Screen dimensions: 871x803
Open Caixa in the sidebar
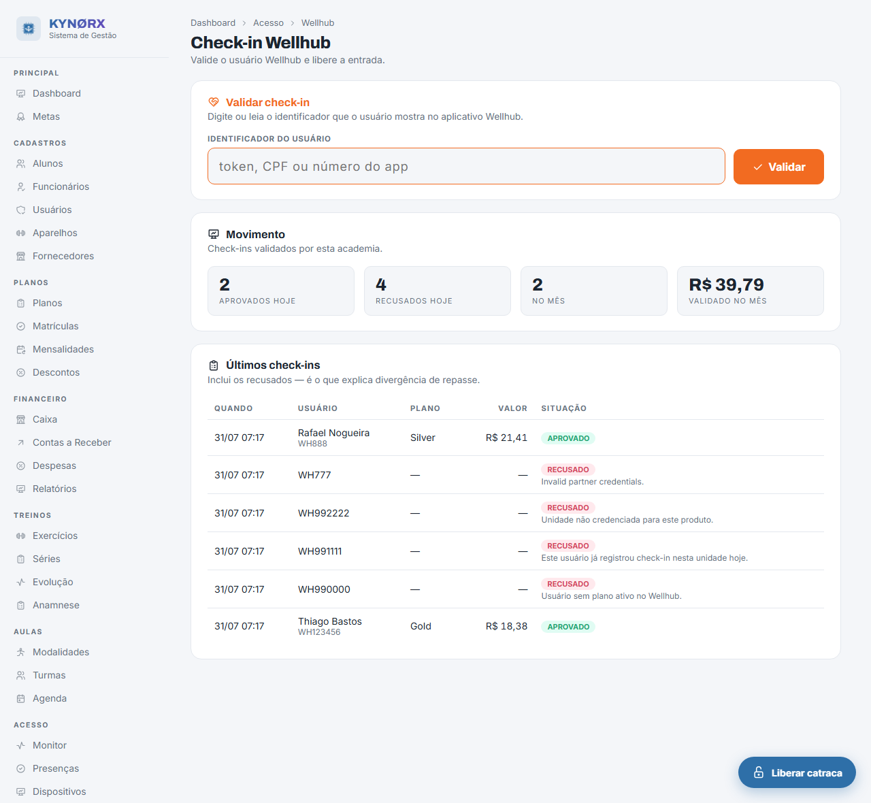(84, 419)
